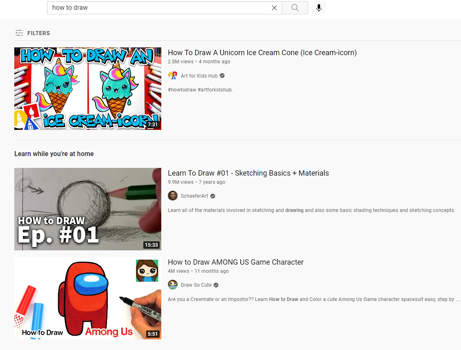Viewport: 461px width, 350px height.
Task: Start voice search with the microphone icon
Action: point(319,8)
